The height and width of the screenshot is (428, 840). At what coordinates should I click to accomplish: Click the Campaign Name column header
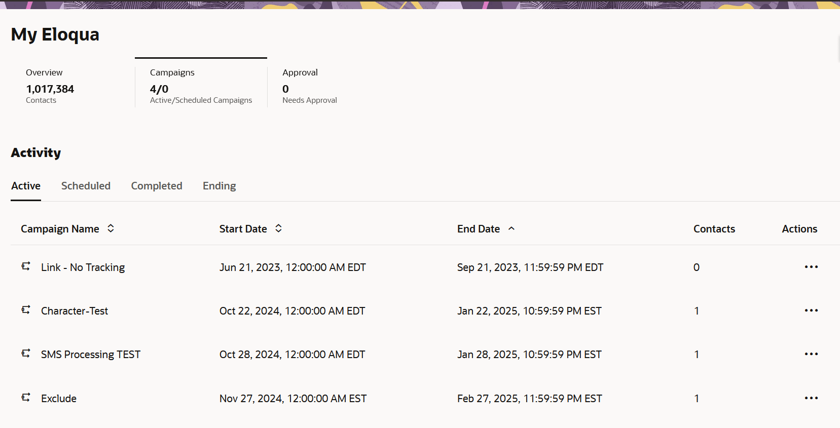(60, 229)
